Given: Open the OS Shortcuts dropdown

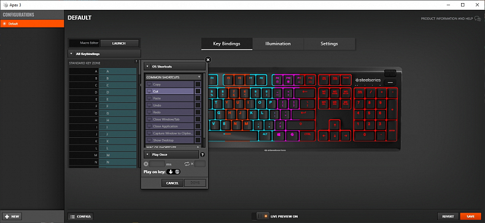Looking at the screenshot, I should pos(174,66).
